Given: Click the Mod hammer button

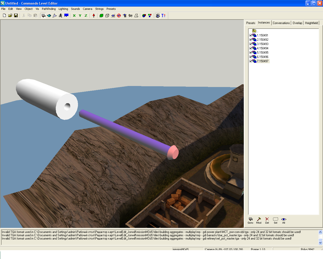Looking at the screenshot, I should coord(259,221).
